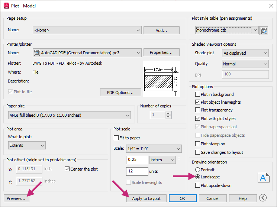
Task: Click the Preview... button
Action: click(x=16, y=198)
